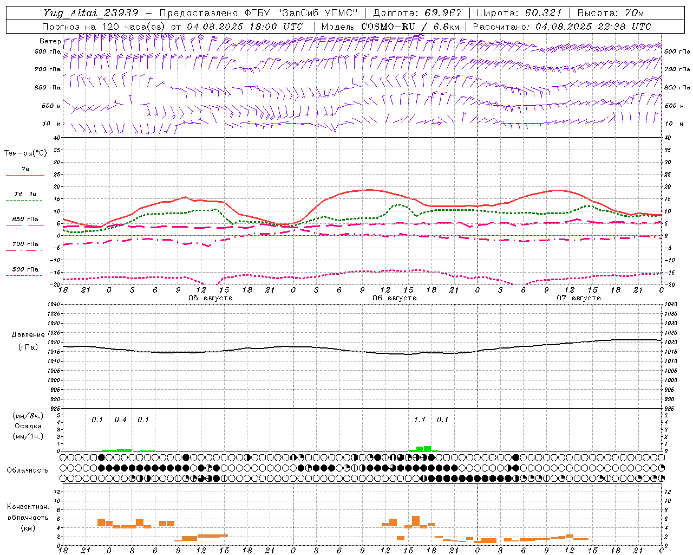Click the Широта: 60.321 value
This screenshot has width=693, height=555.
tap(519, 13)
